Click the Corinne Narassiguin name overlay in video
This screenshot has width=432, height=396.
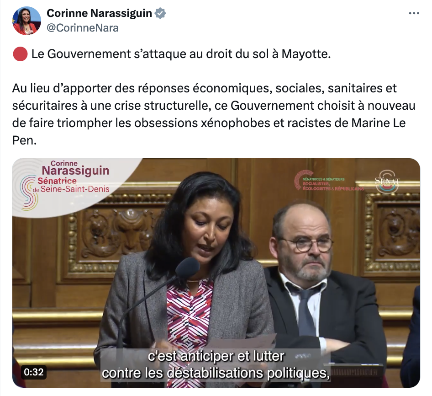75,168
